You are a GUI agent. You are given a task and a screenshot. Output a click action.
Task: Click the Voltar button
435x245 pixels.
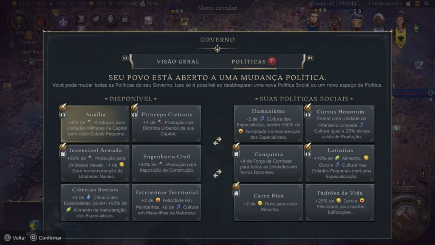click(x=15, y=238)
